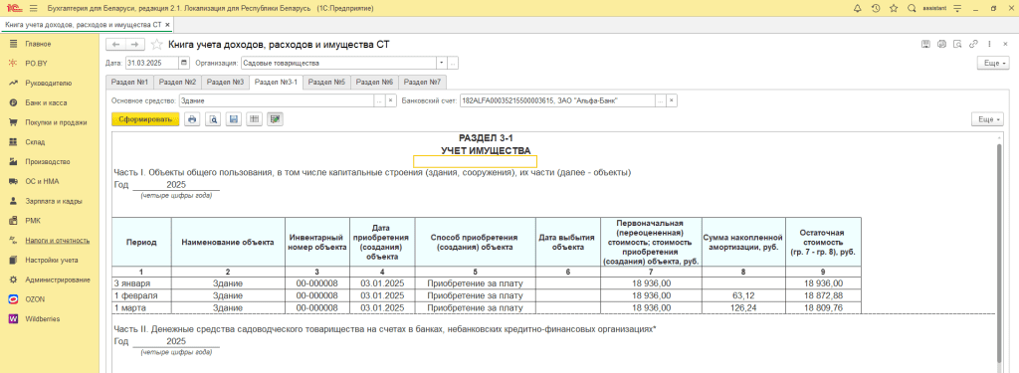Open favorites star in title bar
Screen dimensions: 1019x373
pos(893,8)
